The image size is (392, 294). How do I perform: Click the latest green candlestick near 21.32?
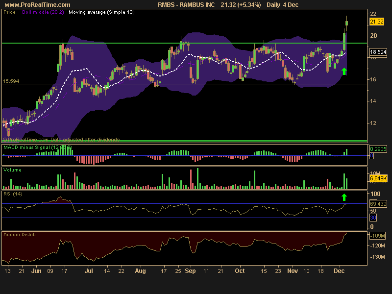[347, 23]
